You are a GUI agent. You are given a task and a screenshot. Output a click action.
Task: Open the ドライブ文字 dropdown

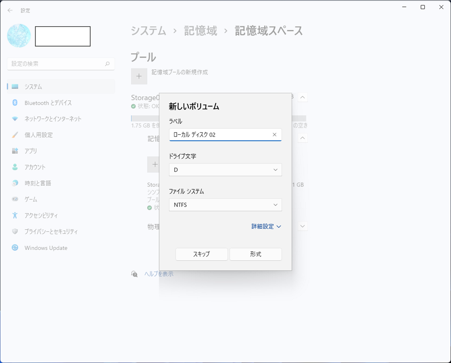click(x=225, y=170)
